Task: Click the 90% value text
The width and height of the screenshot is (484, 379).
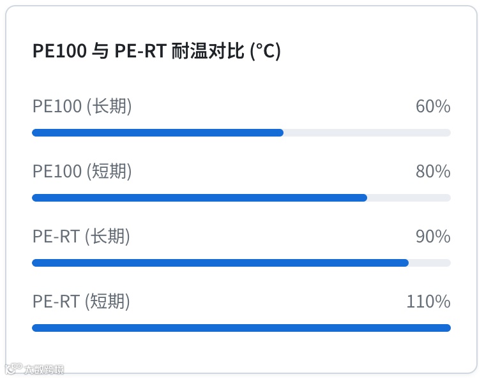Action: coord(433,237)
